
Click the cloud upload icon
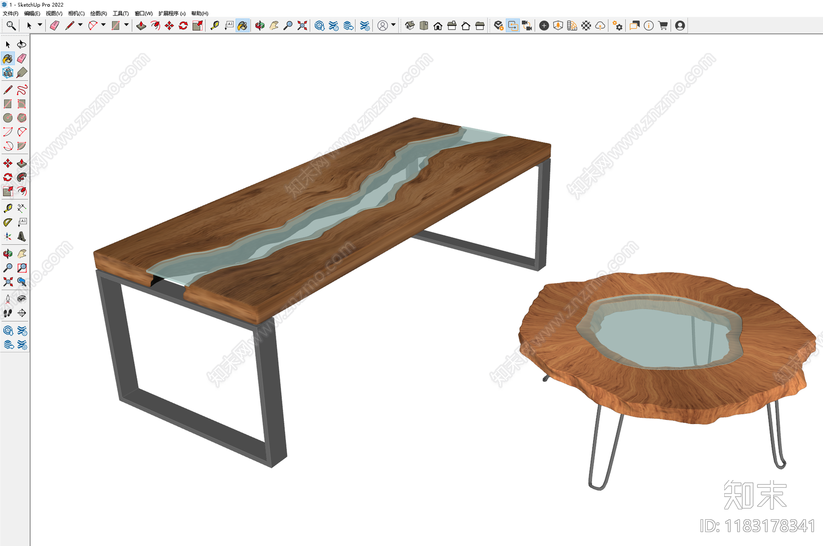pos(600,25)
